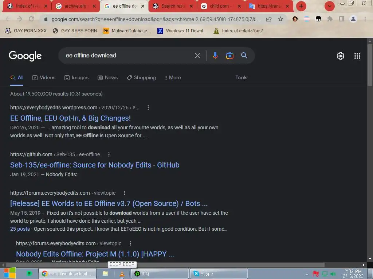Image resolution: width=373 pixels, height=279 pixels.
Task: Click the volume icon in system tray
Action: click(x=333, y=274)
